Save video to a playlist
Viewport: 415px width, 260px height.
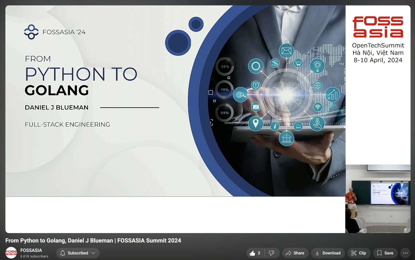(x=385, y=253)
